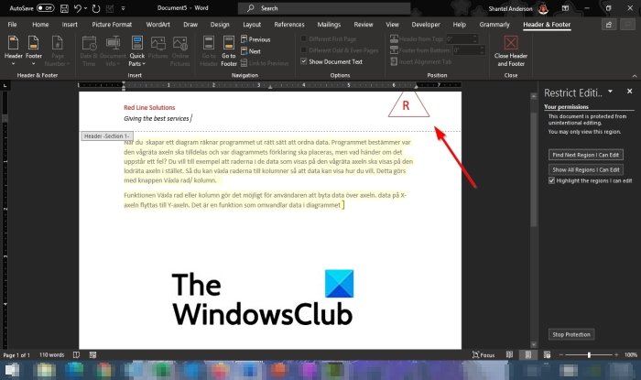Image resolution: width=641 pixels, height=380 pixels.
Task: Click the Windows Start button
Action: (11, 370)
